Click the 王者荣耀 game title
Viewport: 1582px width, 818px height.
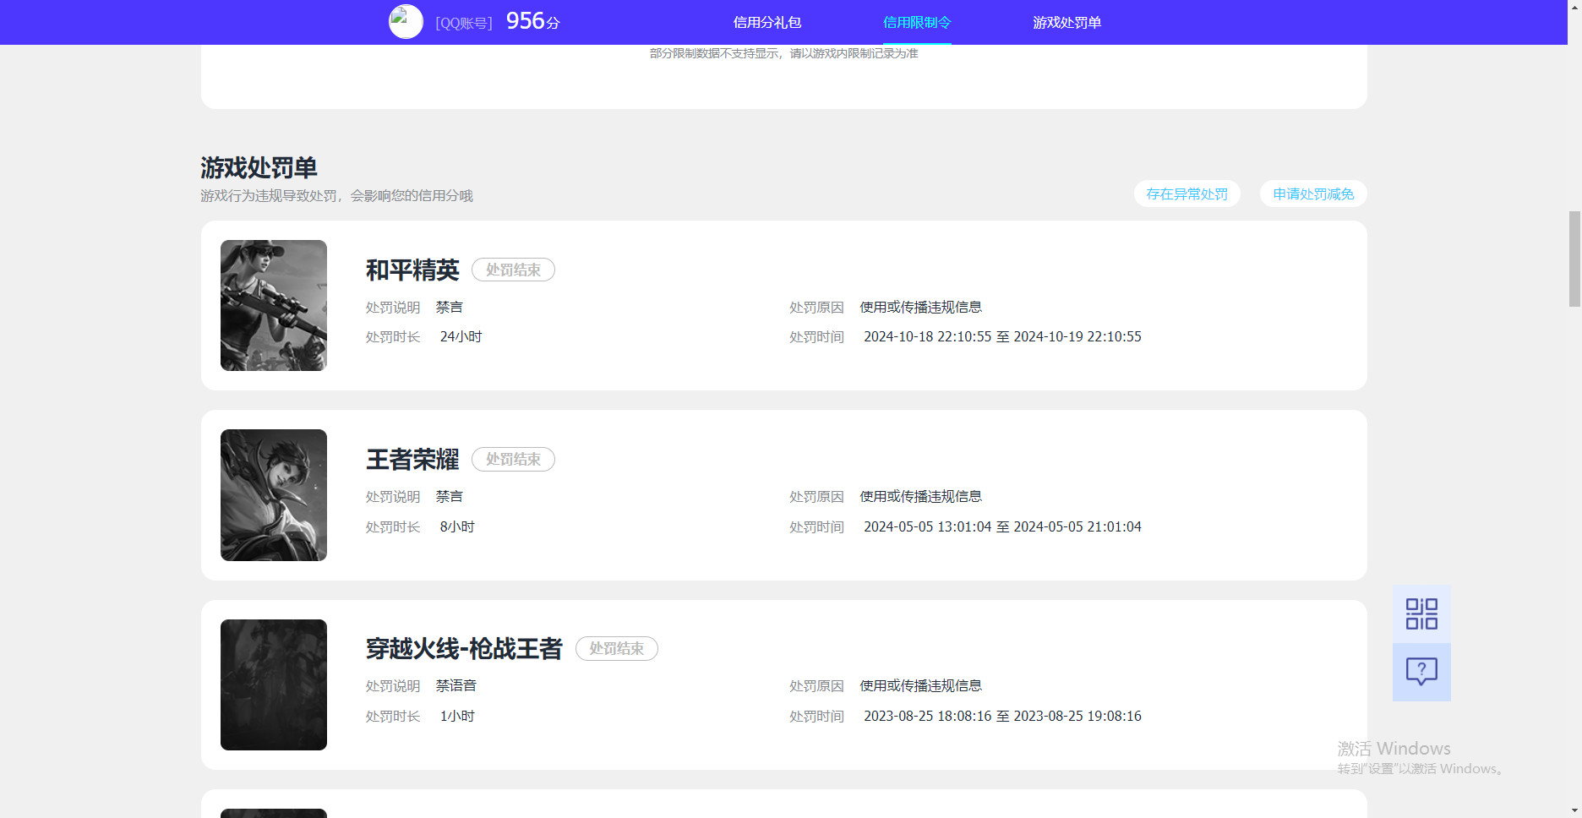point(412,459)
